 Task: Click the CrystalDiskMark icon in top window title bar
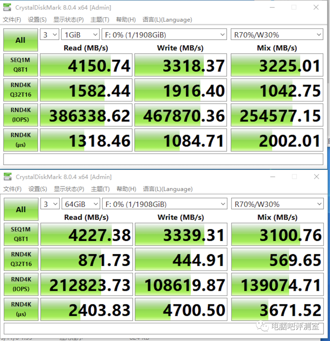point(7,7)
